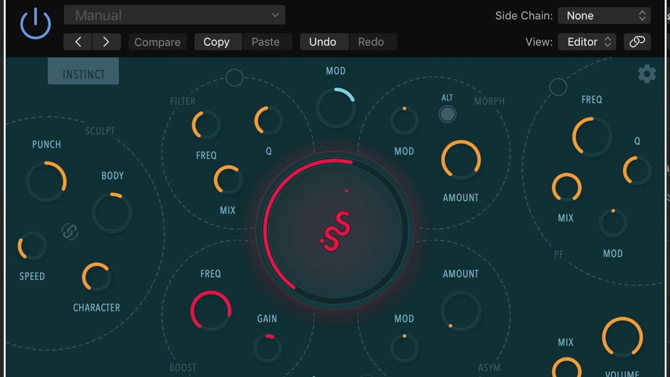The height and width of the screenshot is (377, 670).
Task: Click the red S logo in center
Action: click(x=336, y=231)
